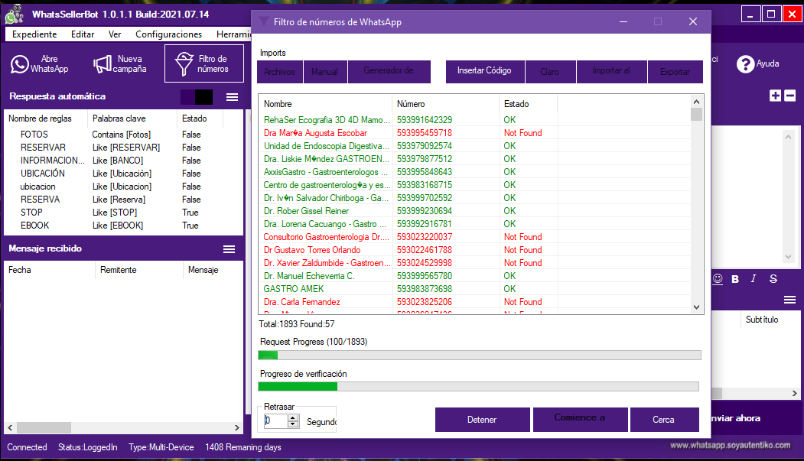
Task: Apply strikethrough with the S icon
Action: coord(773,278)
